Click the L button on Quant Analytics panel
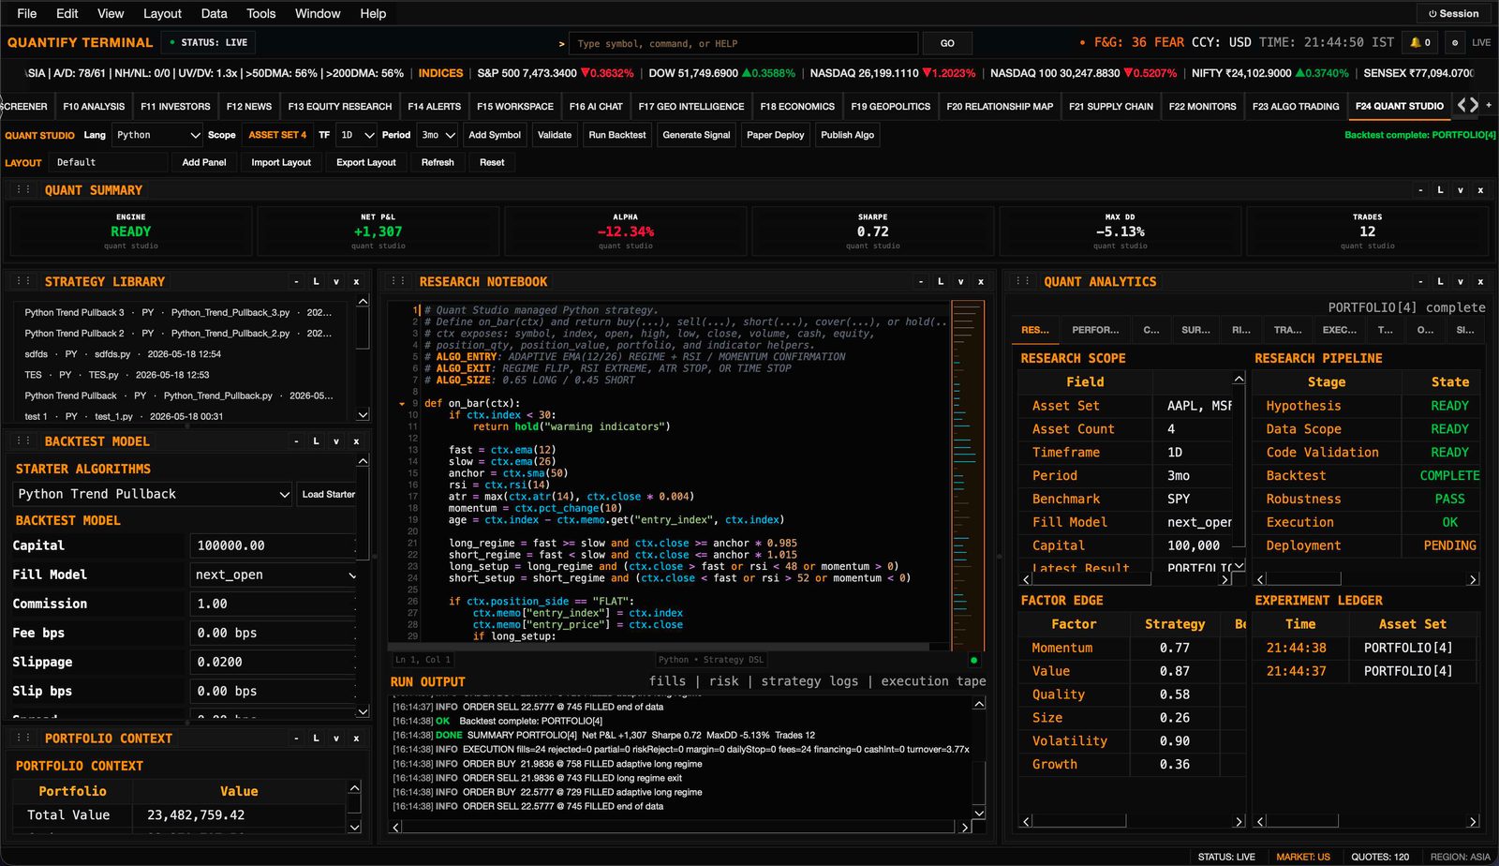The width and height of the screenshot is (1499, 866). [1440, 282]
